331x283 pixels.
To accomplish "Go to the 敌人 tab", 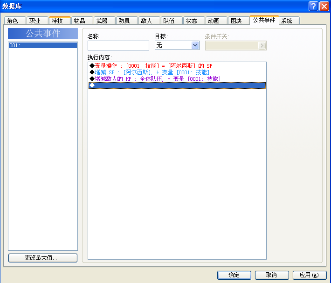I will tap(149, 21).
